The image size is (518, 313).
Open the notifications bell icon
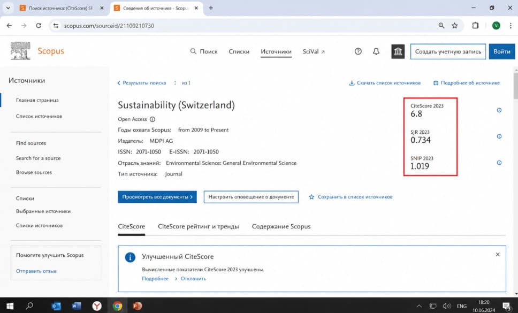(376, 51)
